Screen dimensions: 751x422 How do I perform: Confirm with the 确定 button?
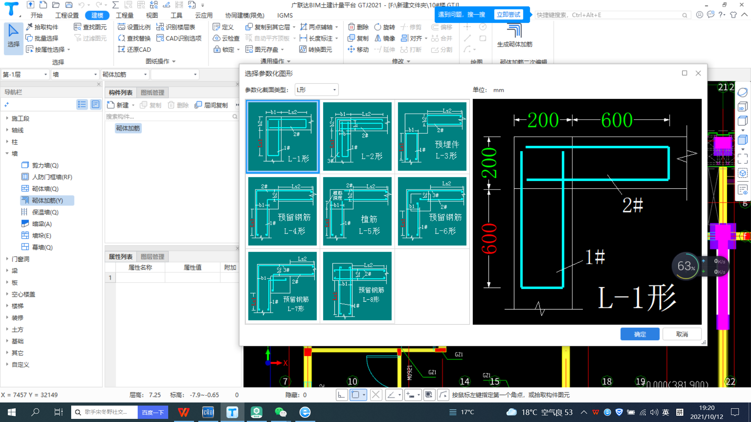click(x=640, y=334)
